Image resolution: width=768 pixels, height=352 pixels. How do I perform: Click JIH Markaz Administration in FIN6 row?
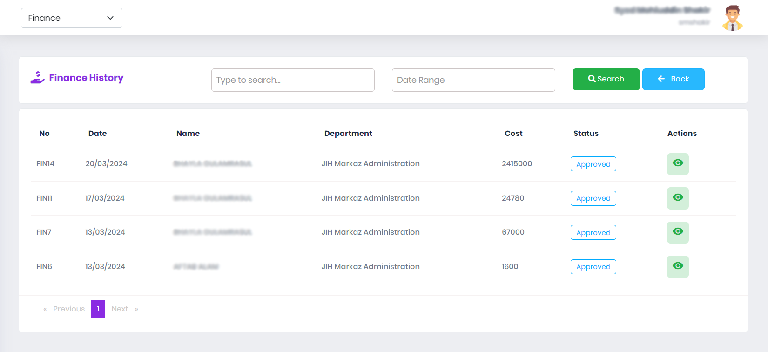[371, 267]
